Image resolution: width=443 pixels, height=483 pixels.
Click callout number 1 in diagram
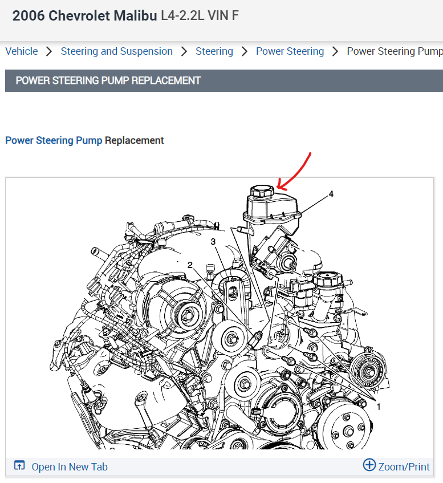pyautogui.click(x=379, y=407)
